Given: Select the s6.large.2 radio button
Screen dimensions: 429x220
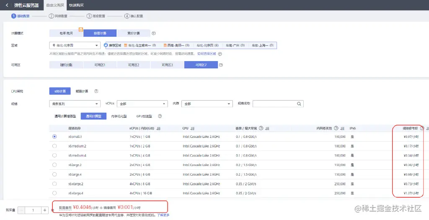Looking at the screenshot, I should 54,165.
